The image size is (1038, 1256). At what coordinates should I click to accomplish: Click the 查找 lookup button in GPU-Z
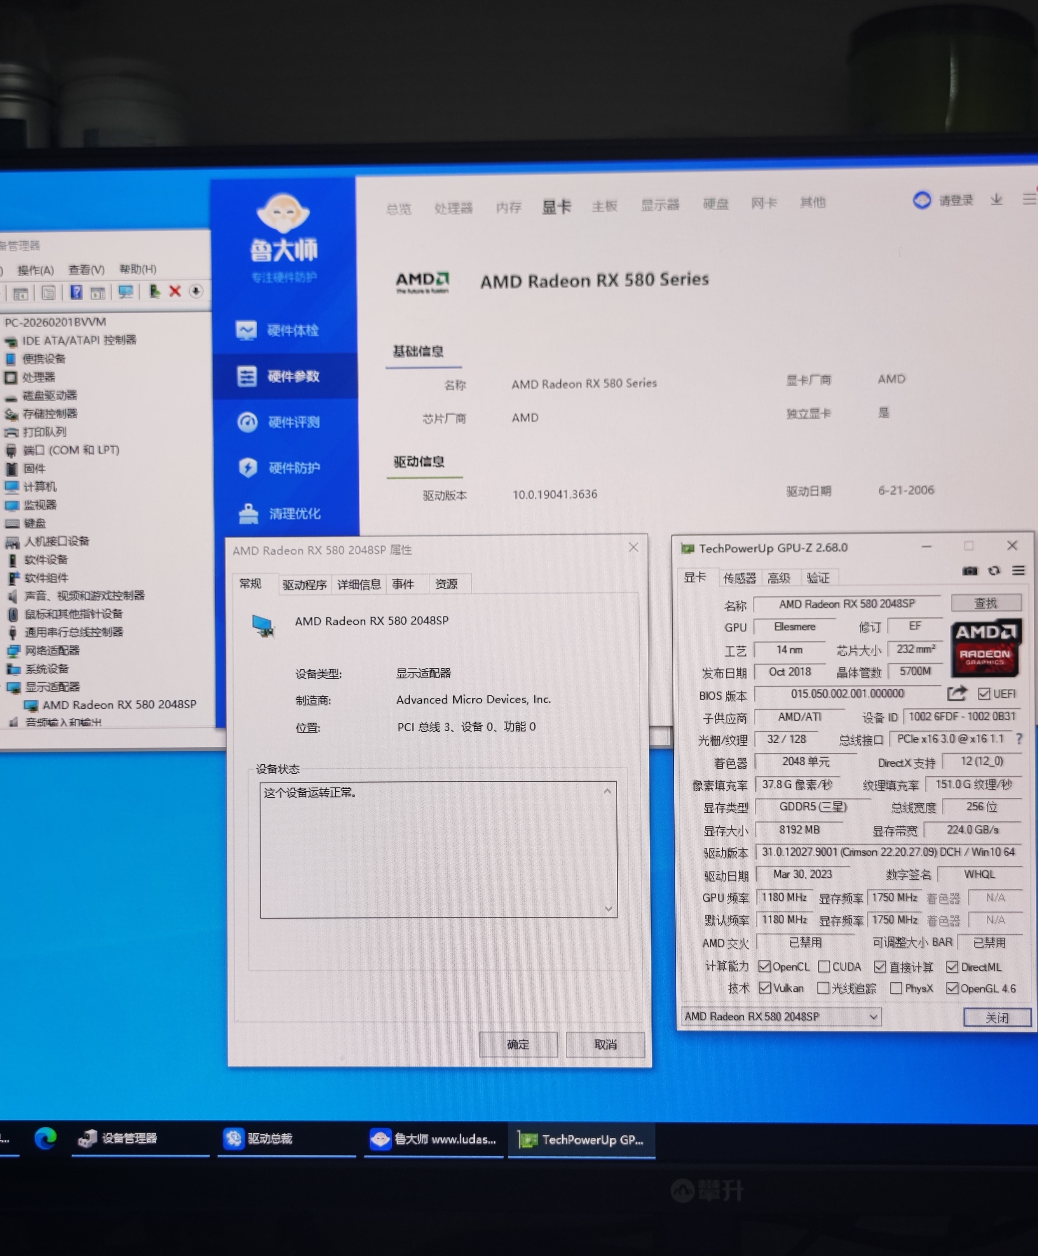[x=986, y=603]
